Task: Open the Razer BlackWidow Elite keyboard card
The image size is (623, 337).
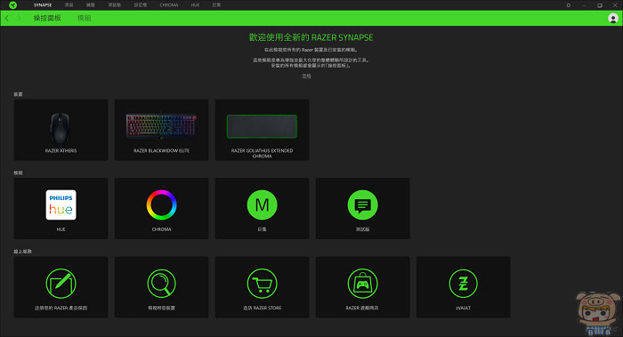Action: [161, 130]
